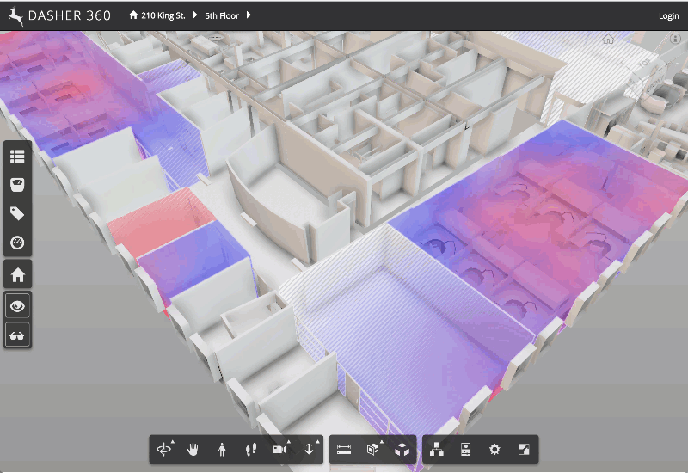This screenshot has width=688, height=473.
Task: Open the list panel in left sidebar
Action: (17, 156)
